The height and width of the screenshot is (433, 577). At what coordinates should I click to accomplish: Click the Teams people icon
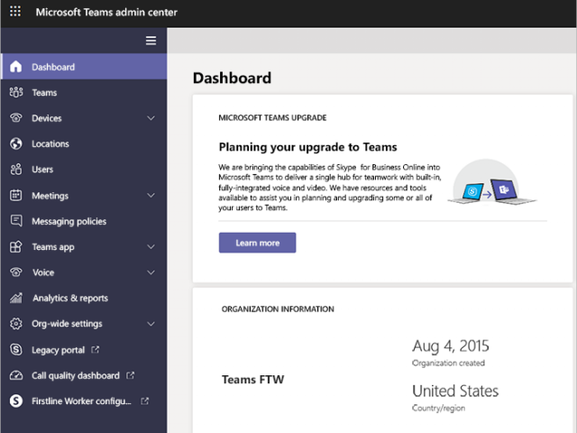pyautogui.click(x=15, y=93)
